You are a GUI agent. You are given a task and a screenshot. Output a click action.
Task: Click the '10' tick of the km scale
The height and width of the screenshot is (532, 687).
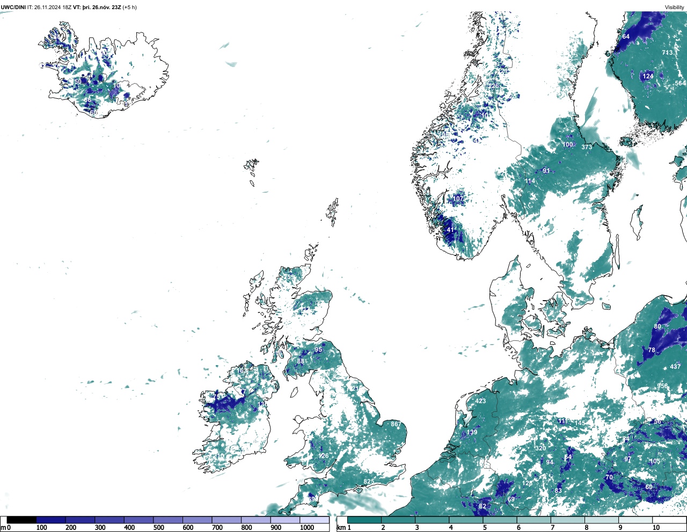pos(656,528)
